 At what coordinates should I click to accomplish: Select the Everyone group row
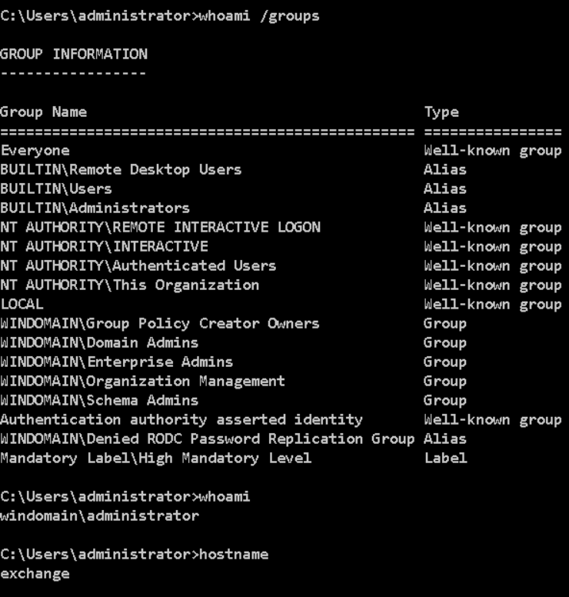coord(281,151)
